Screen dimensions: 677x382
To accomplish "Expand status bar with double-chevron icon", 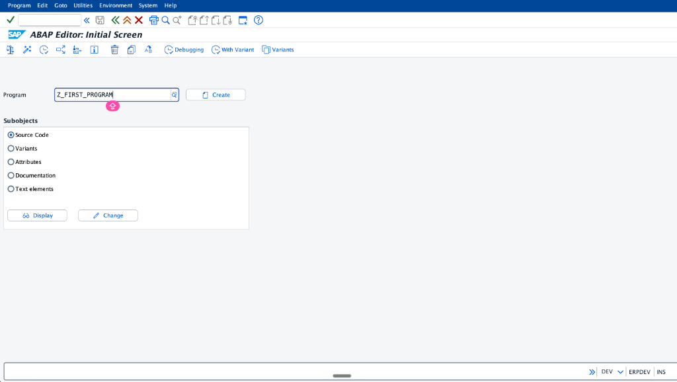I will (592, 372).
